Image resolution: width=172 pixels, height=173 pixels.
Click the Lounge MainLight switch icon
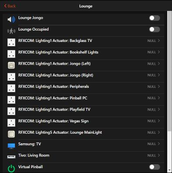coord(11,134)
